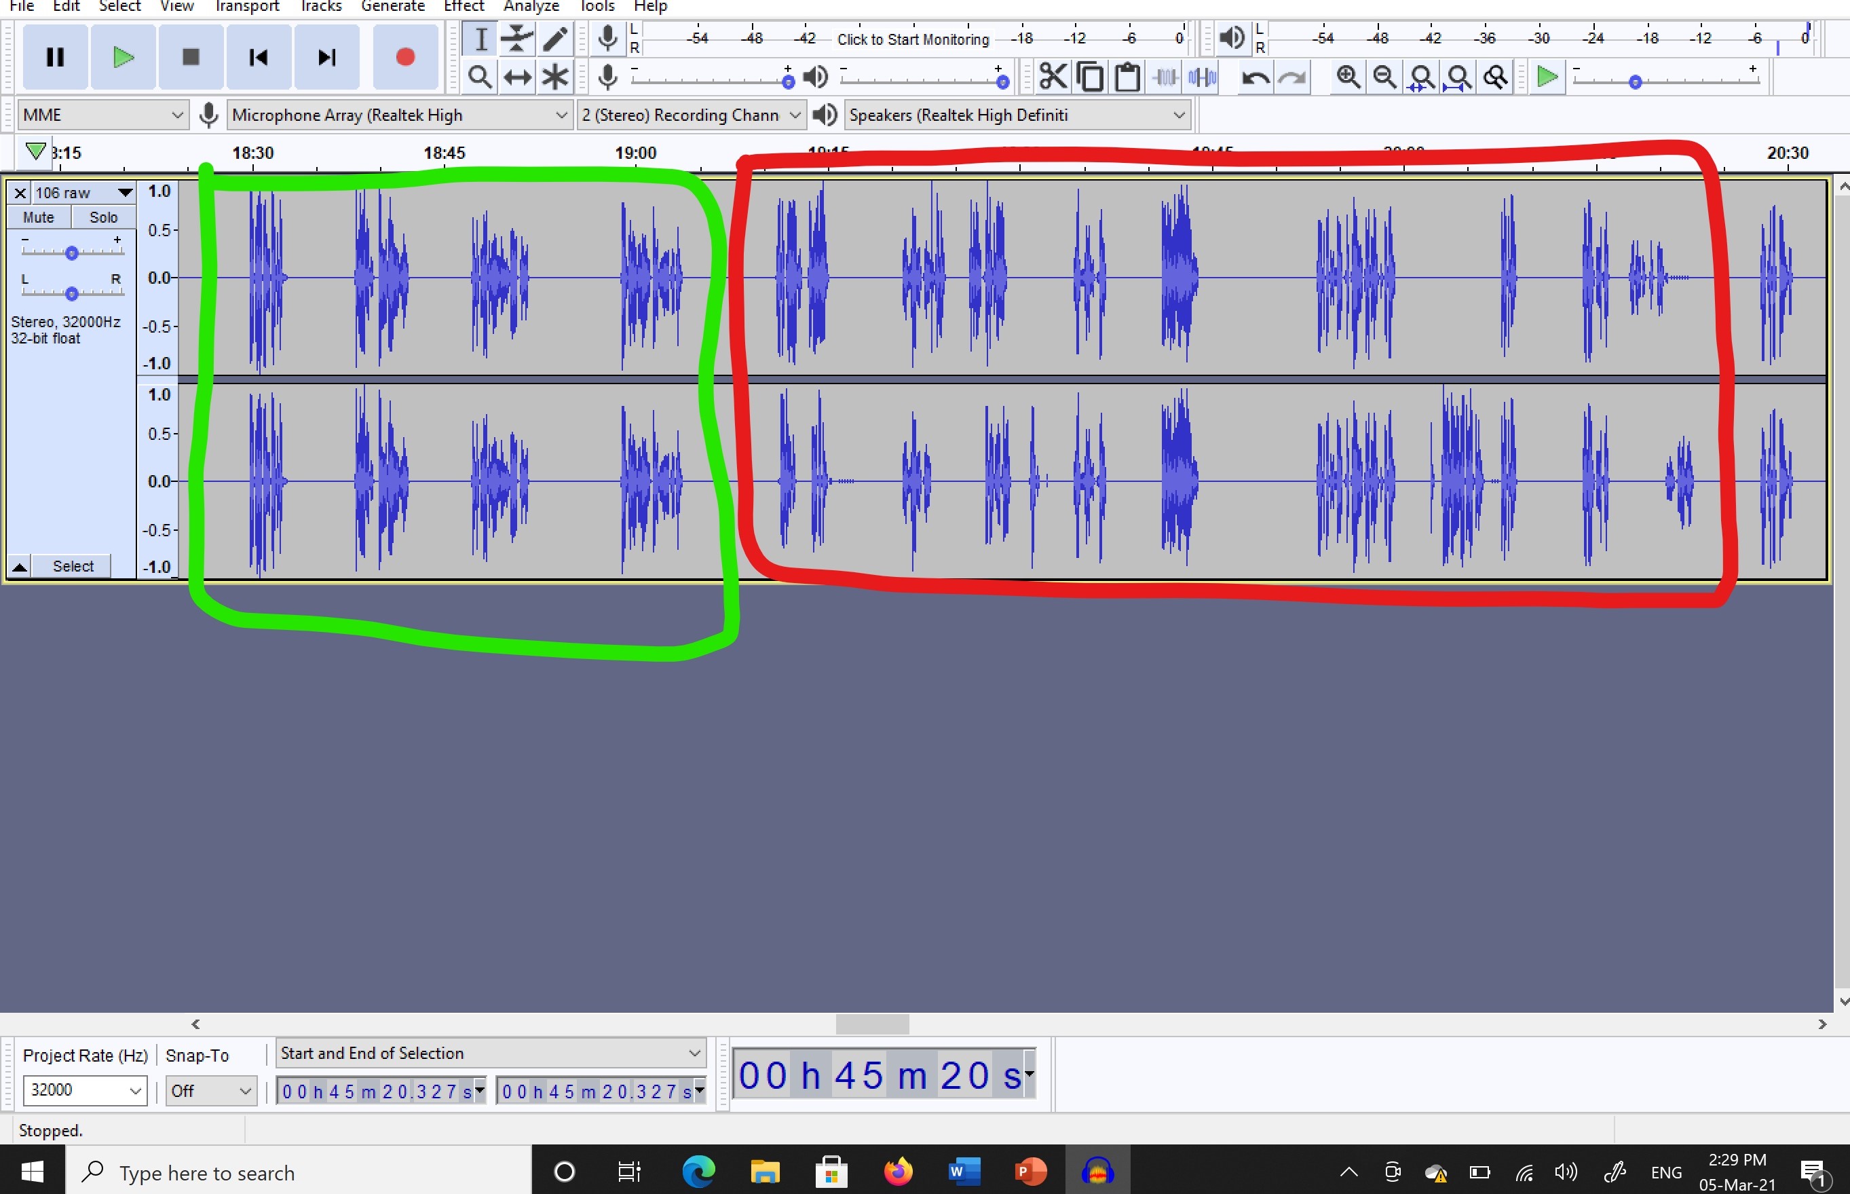Select the Multi-tool asterisk icon
Screen dimensions: 1850x1194
555,77
